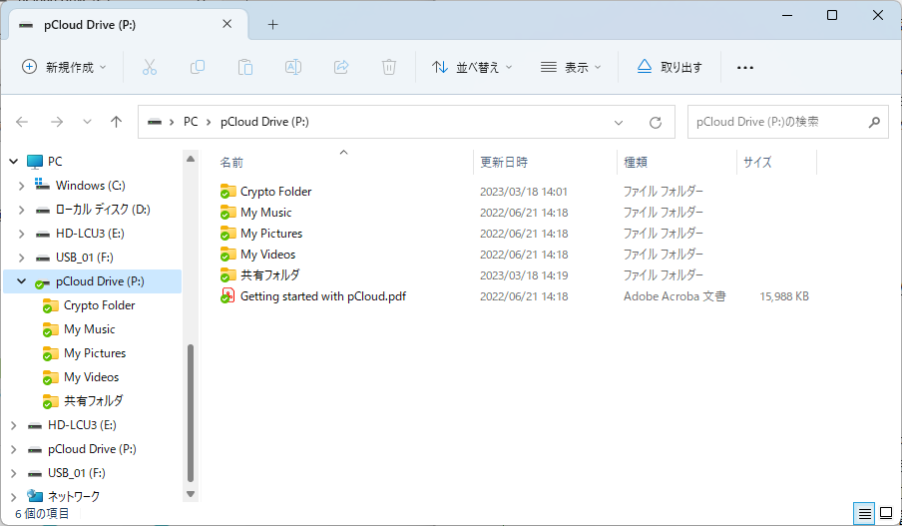Screen dimensions: 902x526
Task: Collapse the selected pCloud Drive (P:) node
Action: point(21,281)
